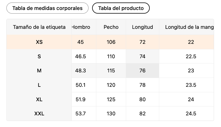Click the 24.5 sleeve length cell

pyautogui.click(x=191, y=114)
